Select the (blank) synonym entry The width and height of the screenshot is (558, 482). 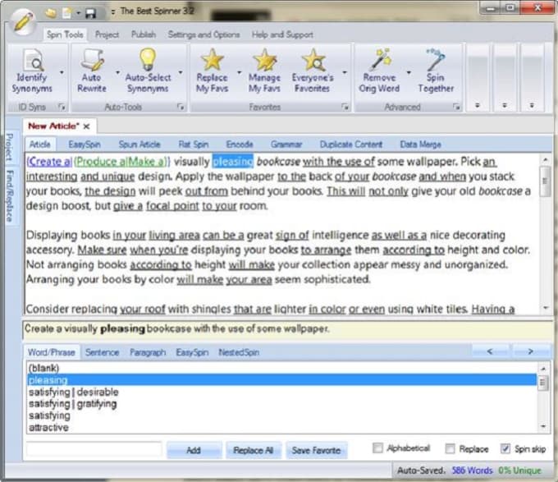click(281, 368)
